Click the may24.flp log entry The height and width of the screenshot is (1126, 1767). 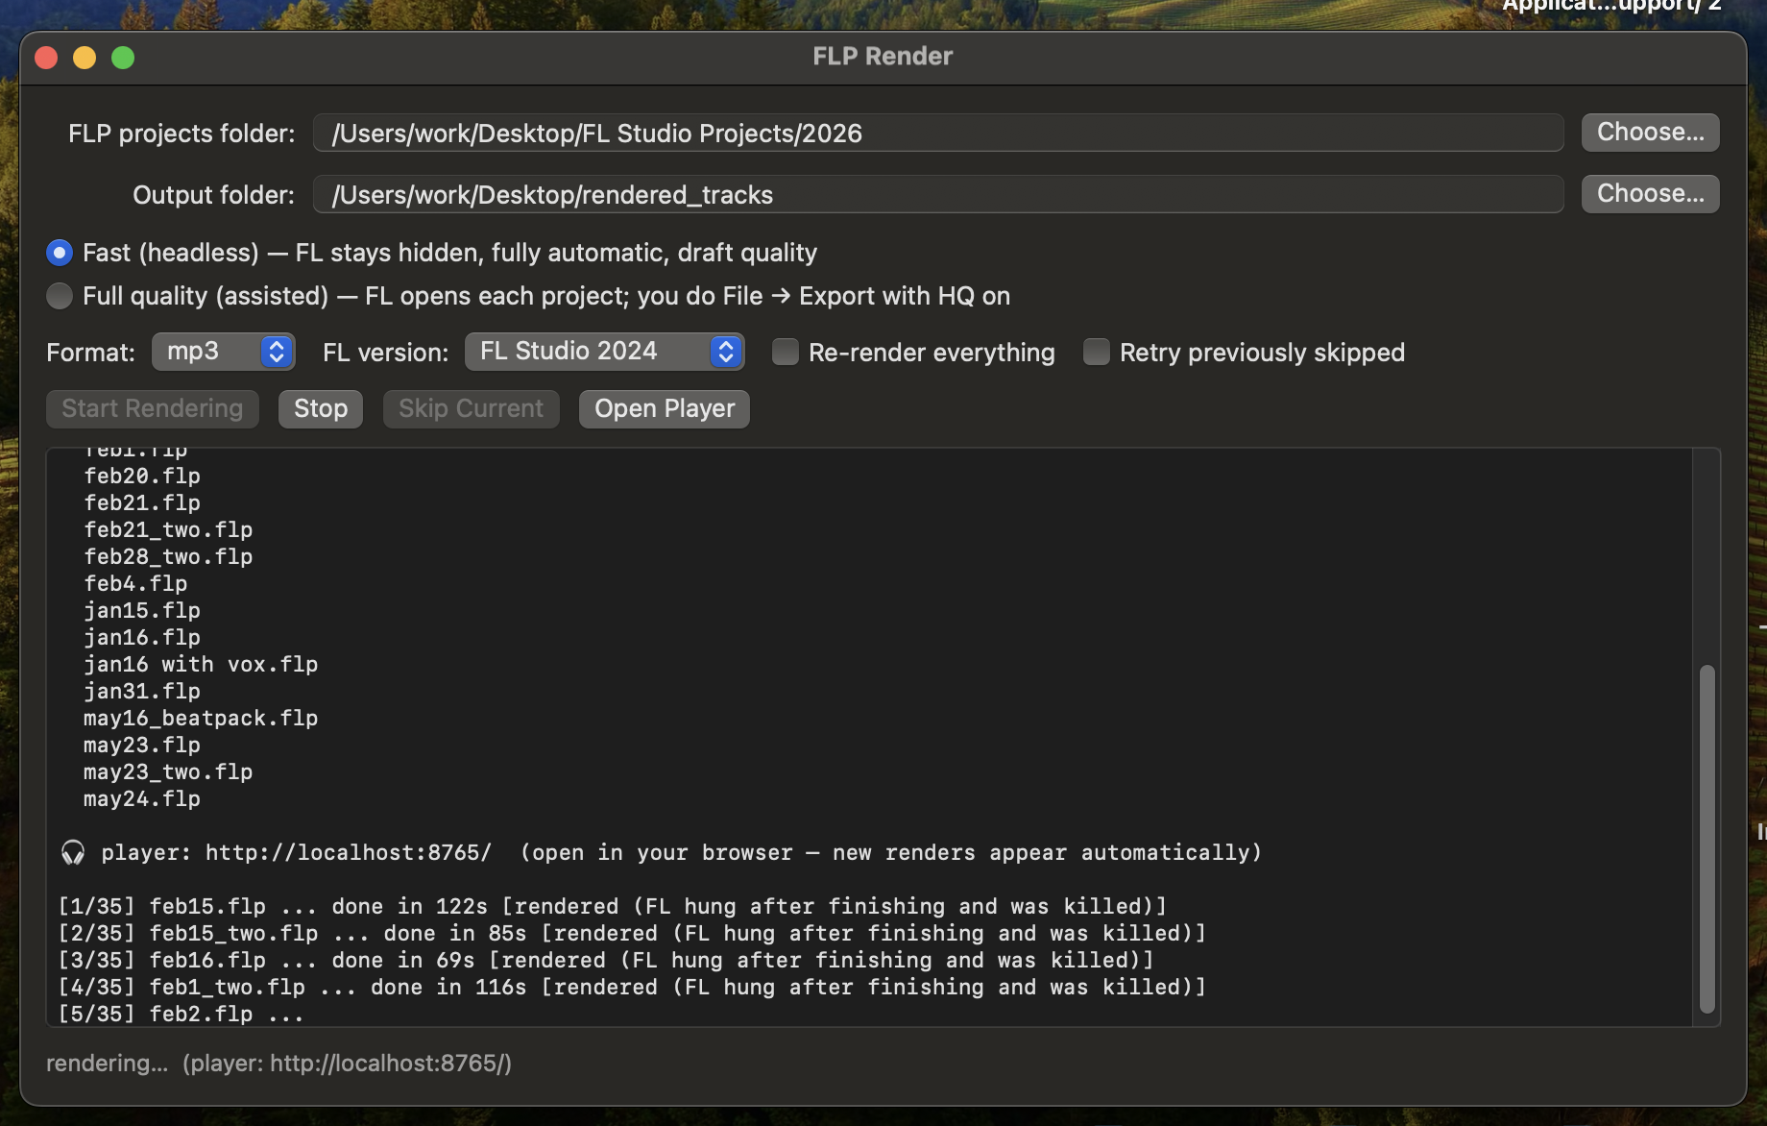click(142, 798)
